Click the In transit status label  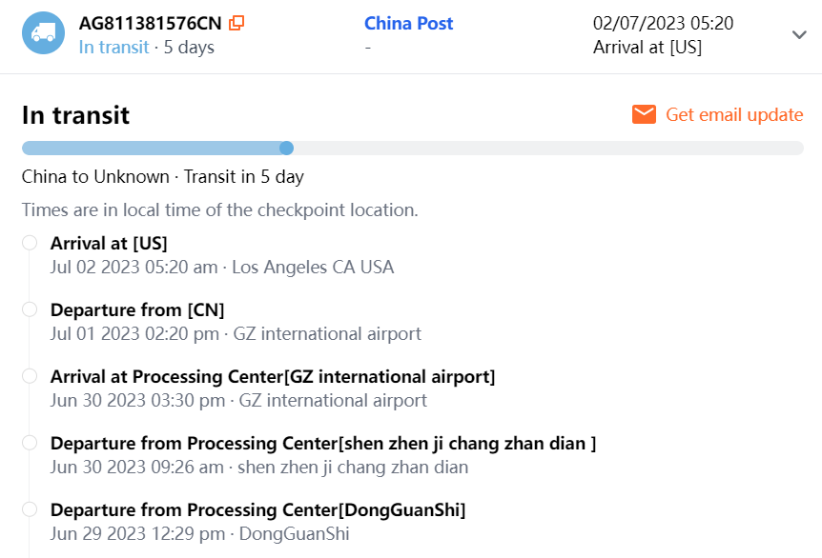tap(113, 47)
